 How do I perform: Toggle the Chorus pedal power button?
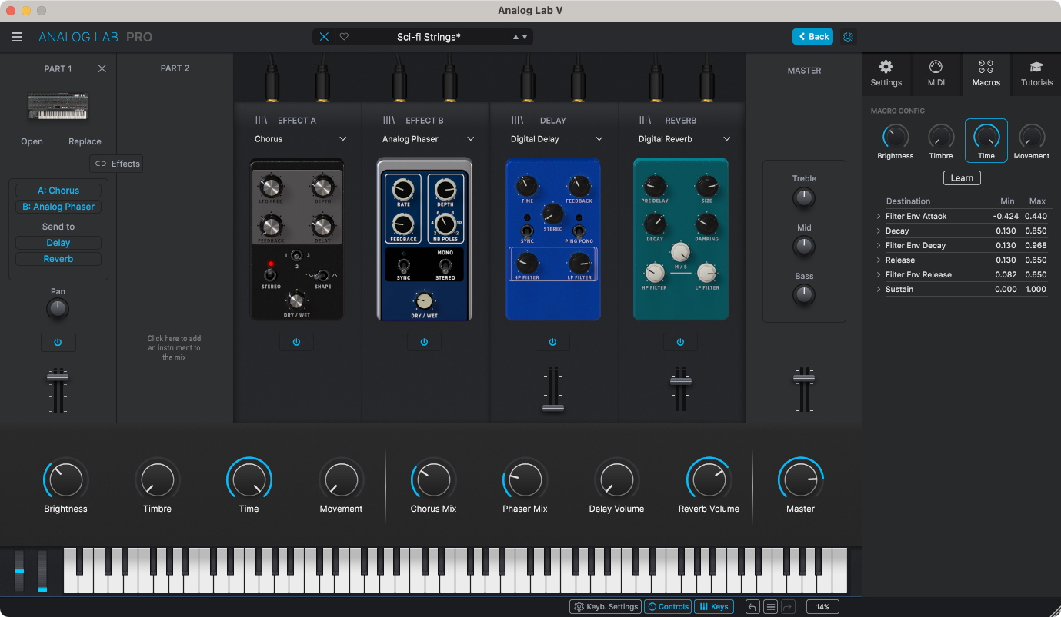click(297, 342)
